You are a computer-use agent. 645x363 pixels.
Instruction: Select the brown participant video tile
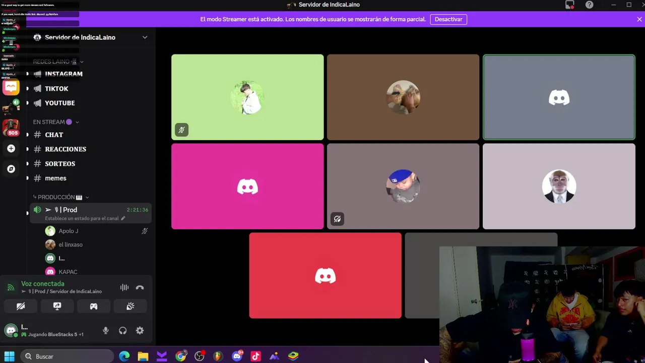coord(403,97)
